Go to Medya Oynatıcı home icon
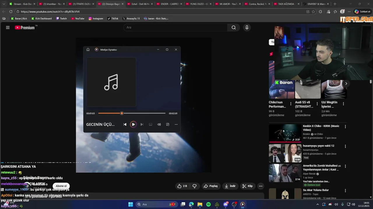373x209 pixels. (x=88, y=50)
